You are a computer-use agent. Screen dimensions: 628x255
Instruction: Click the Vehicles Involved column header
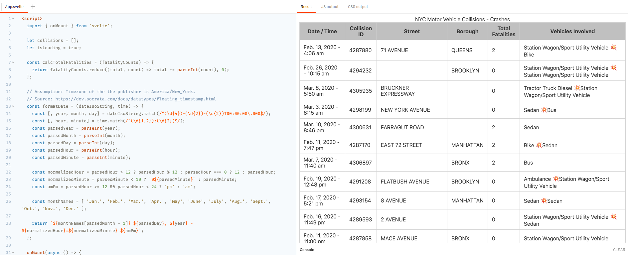(x=572, y=31)
